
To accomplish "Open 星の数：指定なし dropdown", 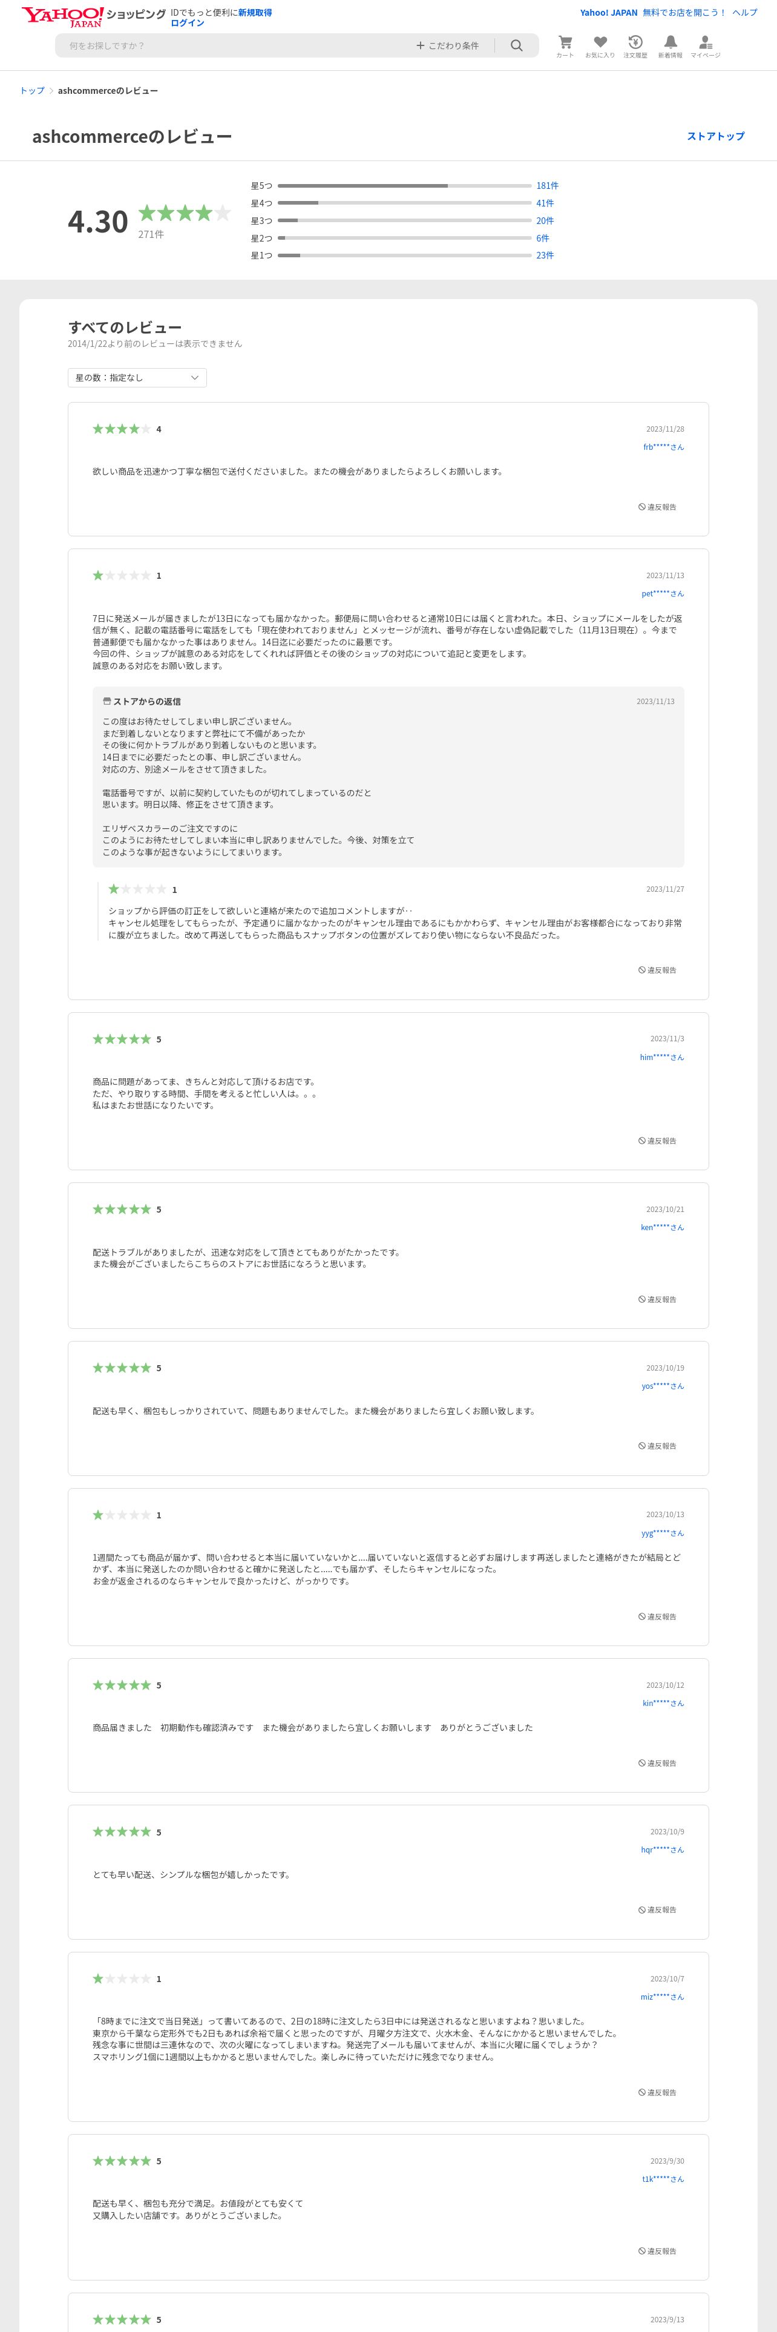I will (x=137, y=378).
